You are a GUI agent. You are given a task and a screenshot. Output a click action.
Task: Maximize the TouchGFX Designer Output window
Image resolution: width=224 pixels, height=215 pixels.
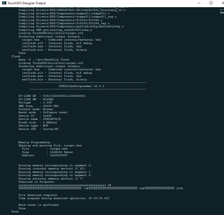[x=211, y=3]
